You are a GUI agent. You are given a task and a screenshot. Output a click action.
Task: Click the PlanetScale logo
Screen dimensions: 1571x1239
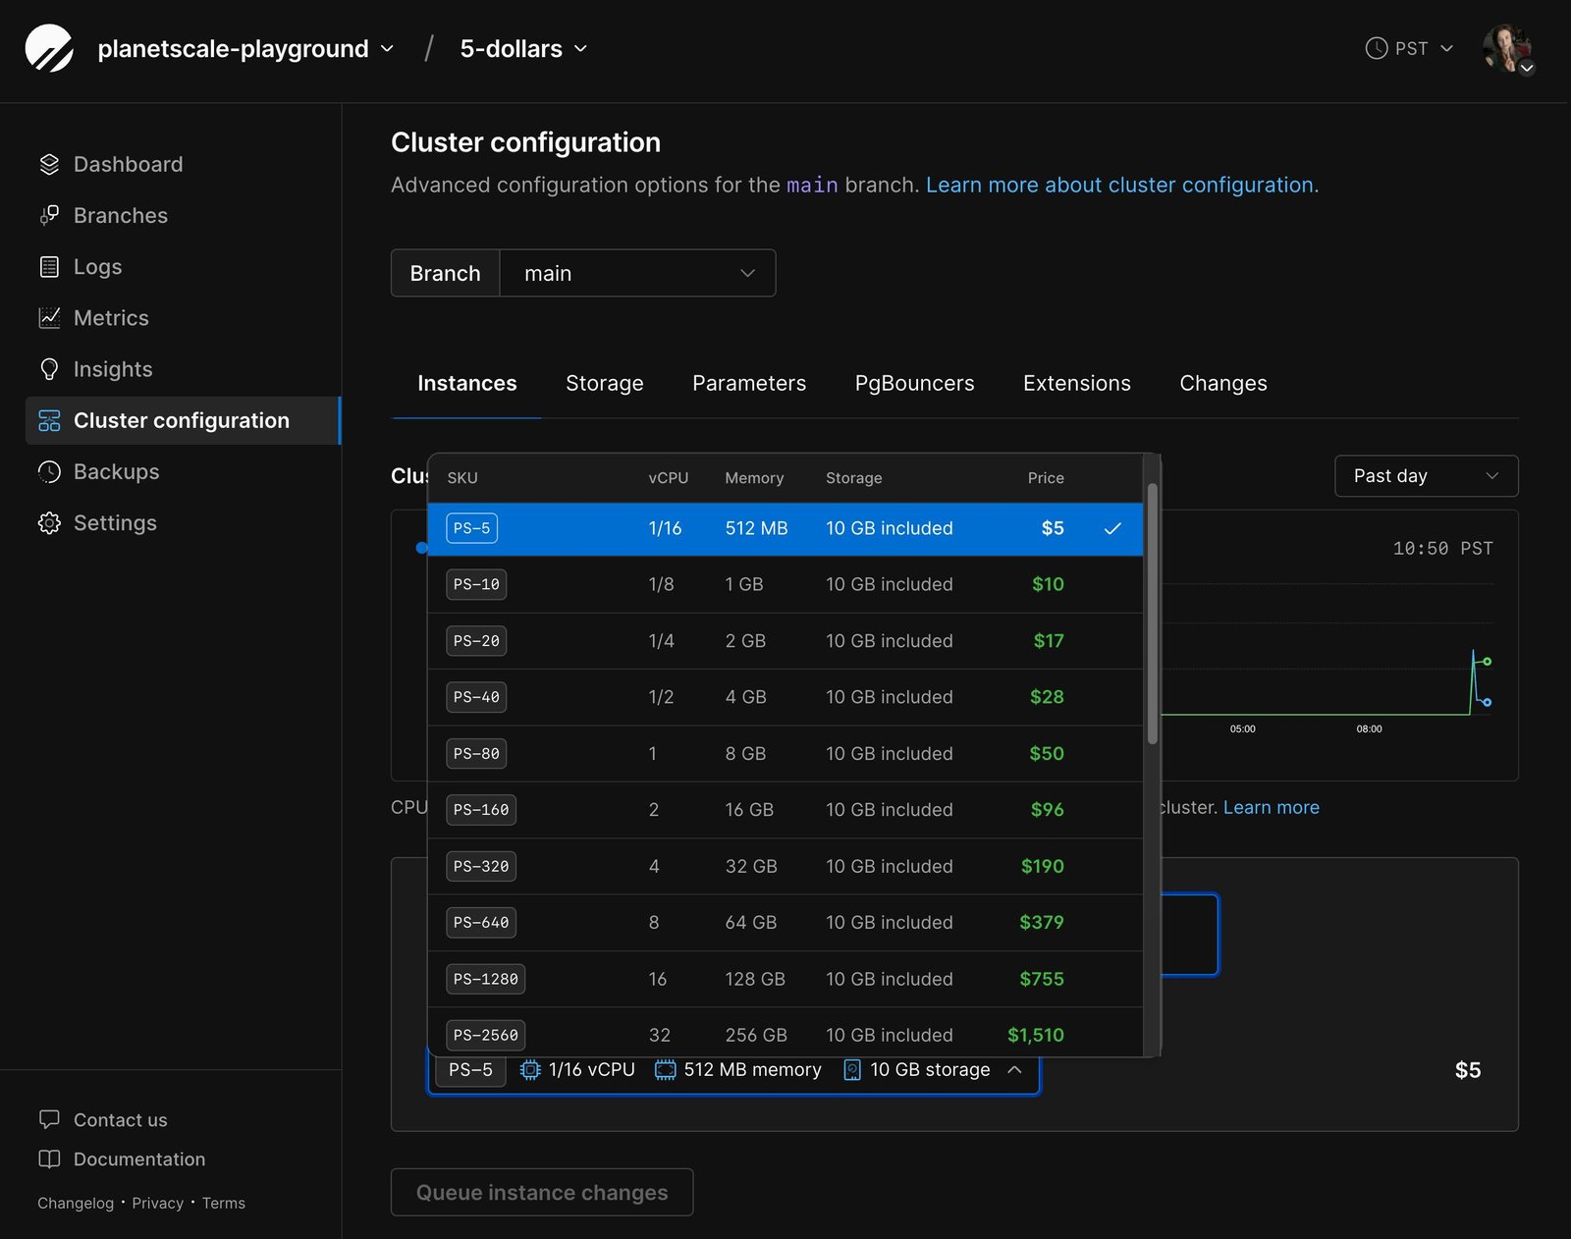[49, 48]
